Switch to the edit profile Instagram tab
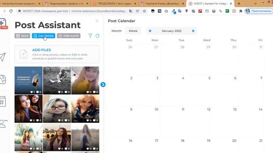This screenshot has width=273, height=153. click(x=67, y=3)
